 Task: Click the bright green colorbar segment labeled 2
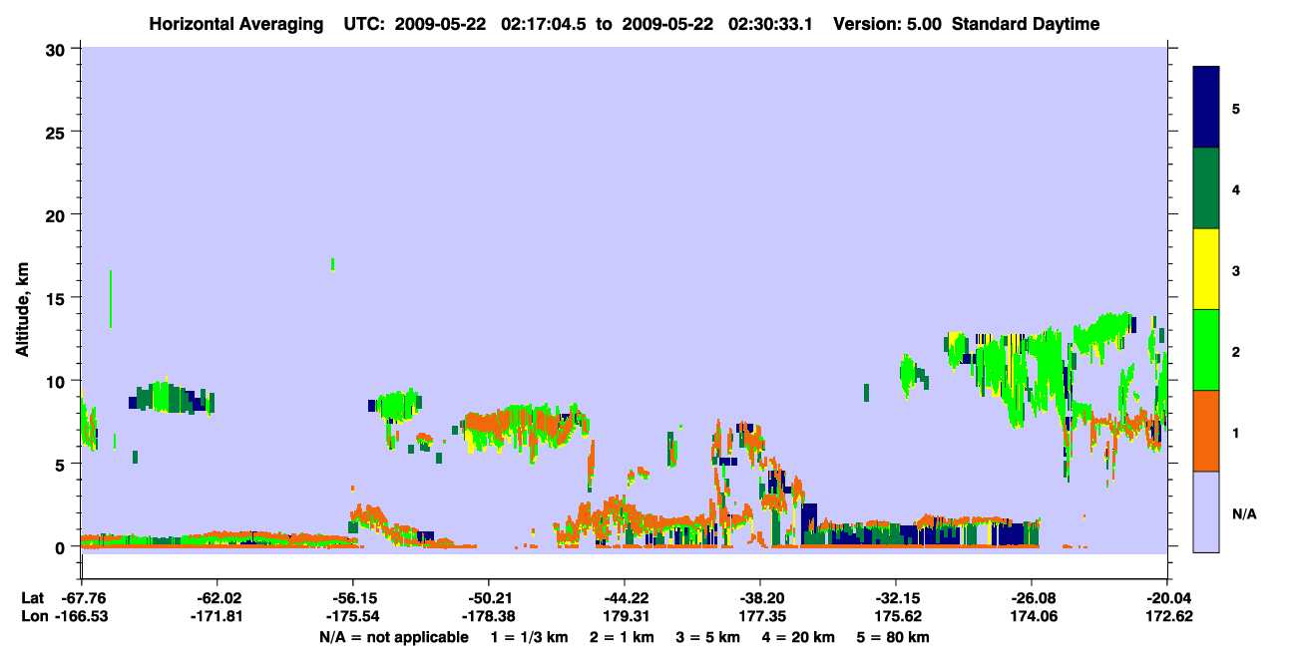[x=1206, y=349]
